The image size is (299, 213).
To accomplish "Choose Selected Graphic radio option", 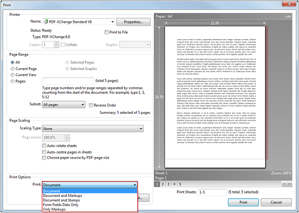I will (67, 69).
